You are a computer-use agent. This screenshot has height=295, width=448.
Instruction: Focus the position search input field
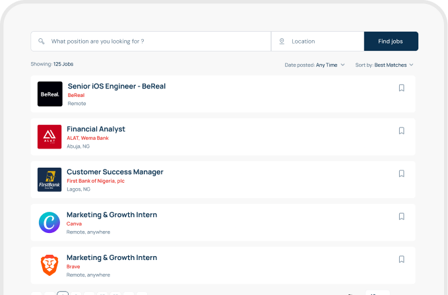click(x=158, y=42)
